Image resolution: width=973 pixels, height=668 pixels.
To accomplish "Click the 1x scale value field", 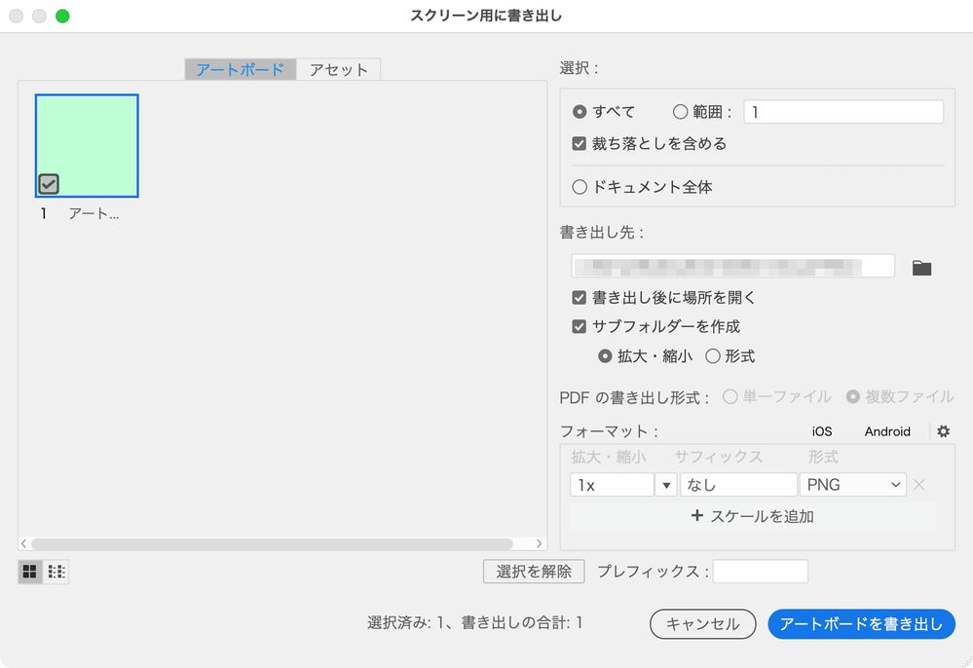I will point(612,484).
